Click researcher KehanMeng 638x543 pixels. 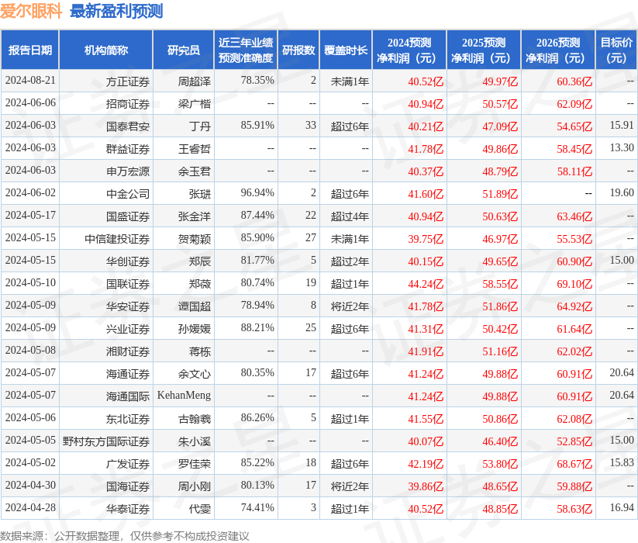click(184, 396)
